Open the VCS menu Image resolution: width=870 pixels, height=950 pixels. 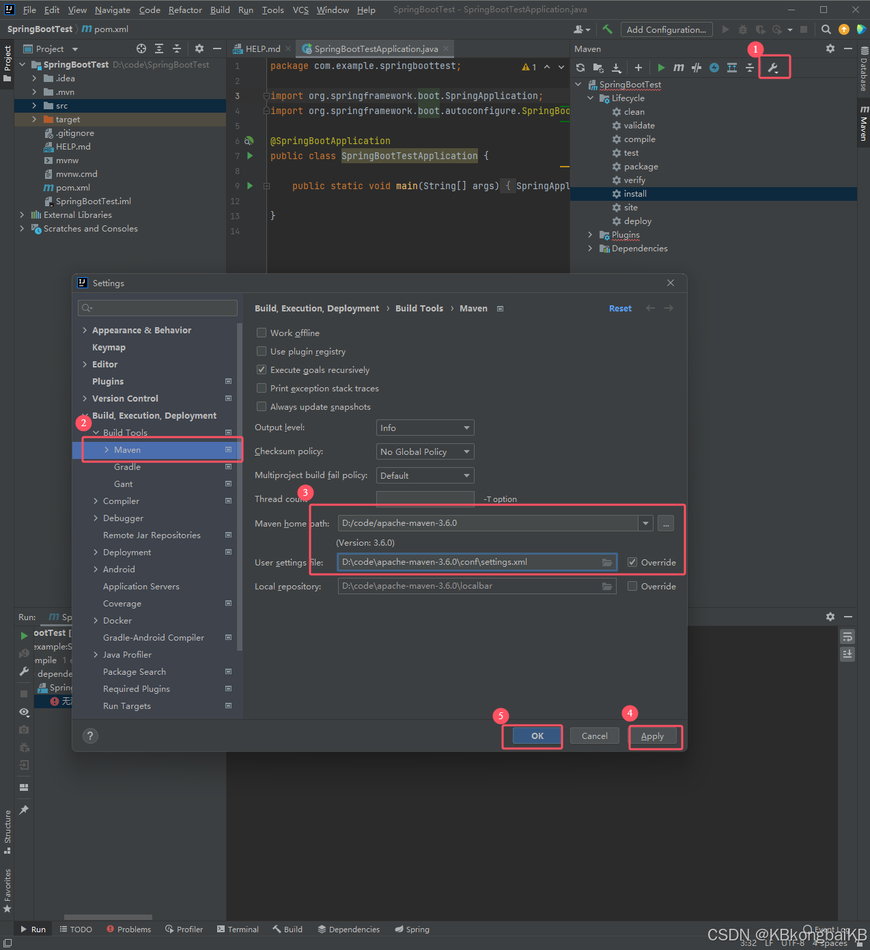(300, 10)
